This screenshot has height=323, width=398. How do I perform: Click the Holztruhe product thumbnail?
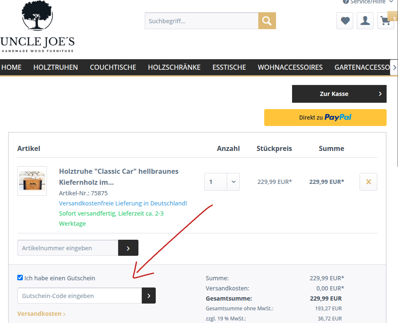click(32, 181)
